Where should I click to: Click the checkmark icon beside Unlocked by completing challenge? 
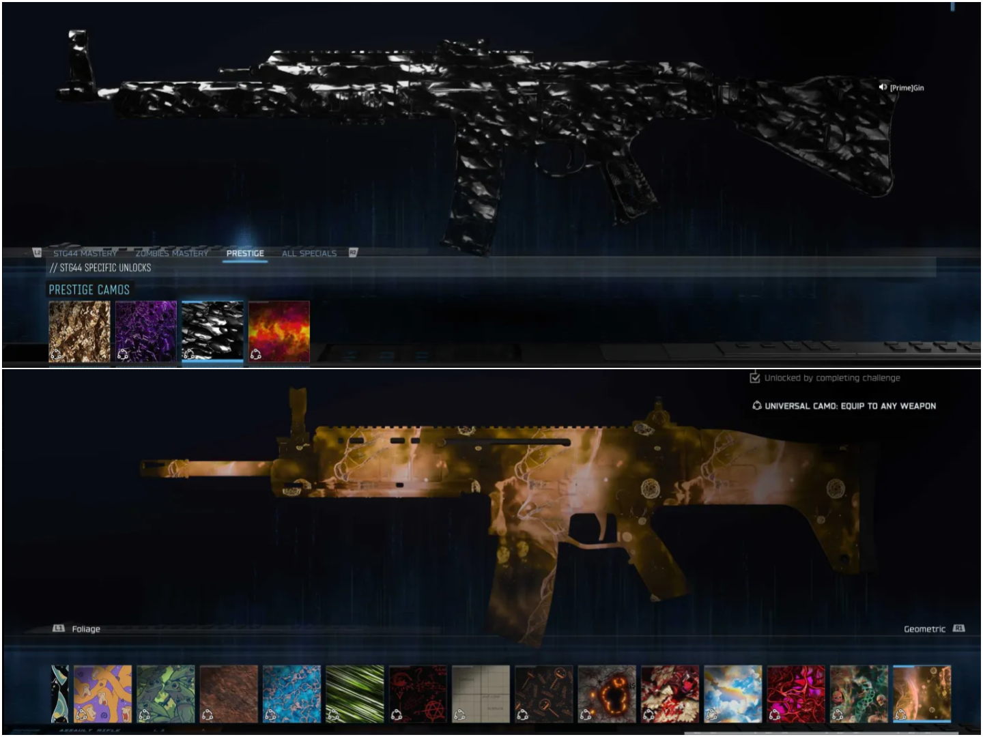(x=755, y=377)
